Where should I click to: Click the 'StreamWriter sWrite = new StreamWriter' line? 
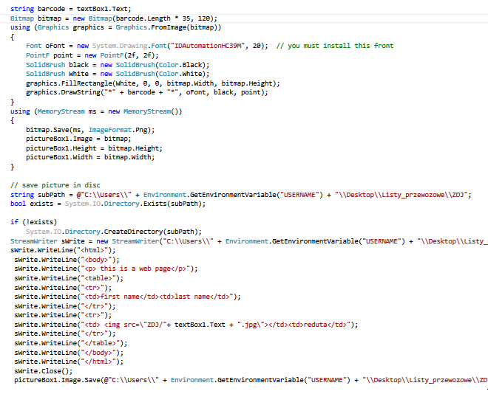(x=249, y=241)
